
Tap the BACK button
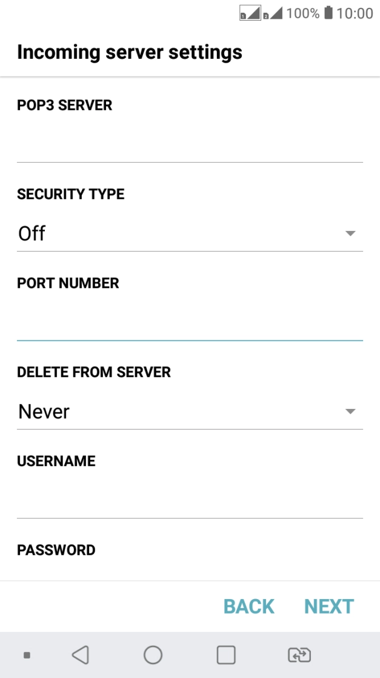pos(248,606)
